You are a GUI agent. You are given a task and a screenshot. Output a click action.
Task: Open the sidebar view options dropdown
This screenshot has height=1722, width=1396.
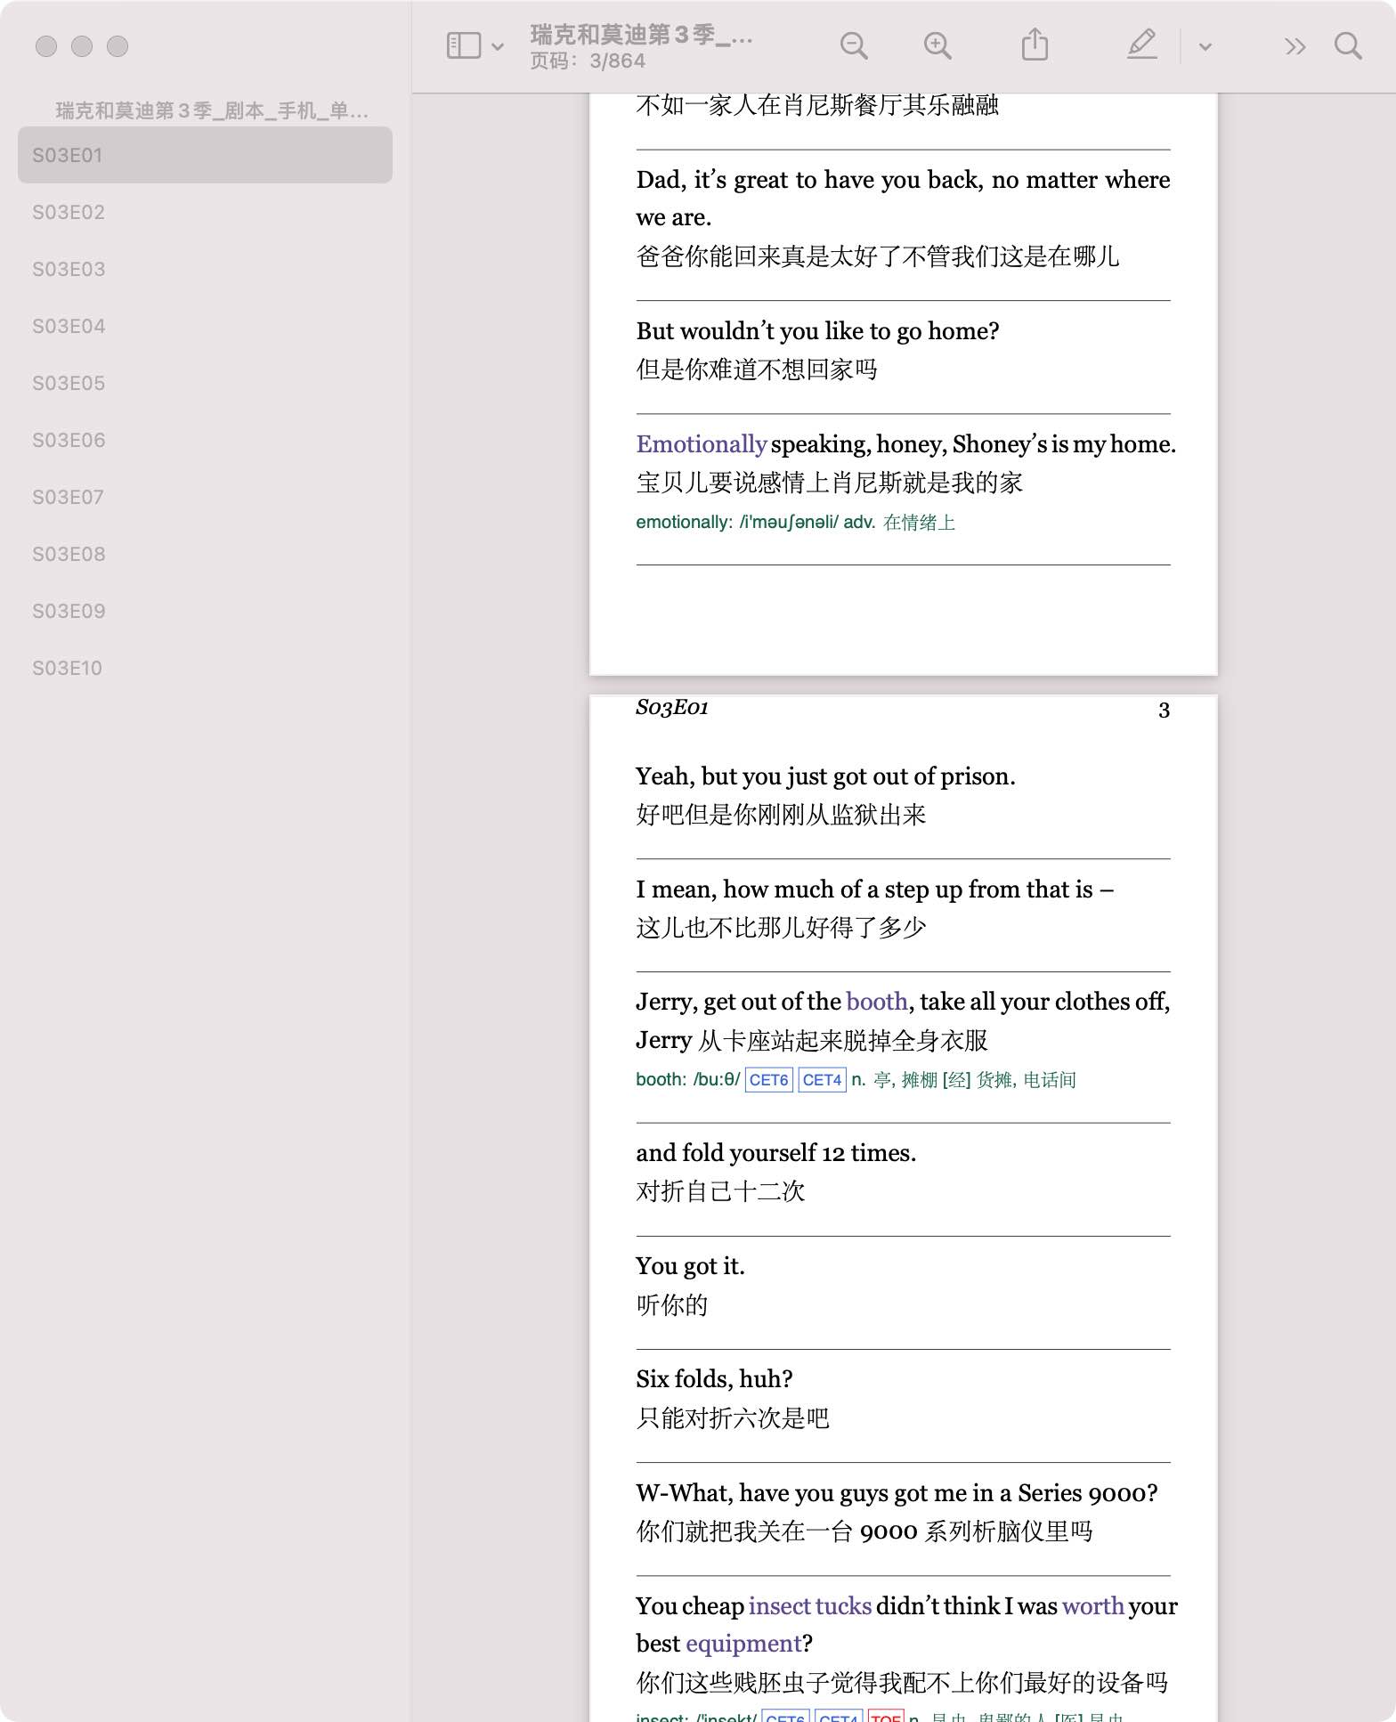[x=498, y=46]
